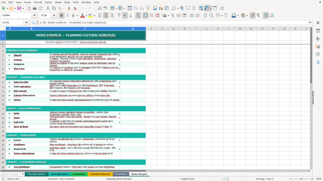Open the sidebar Properties icon
This screenshot has height=181, width=323.
tap(318, 31)
